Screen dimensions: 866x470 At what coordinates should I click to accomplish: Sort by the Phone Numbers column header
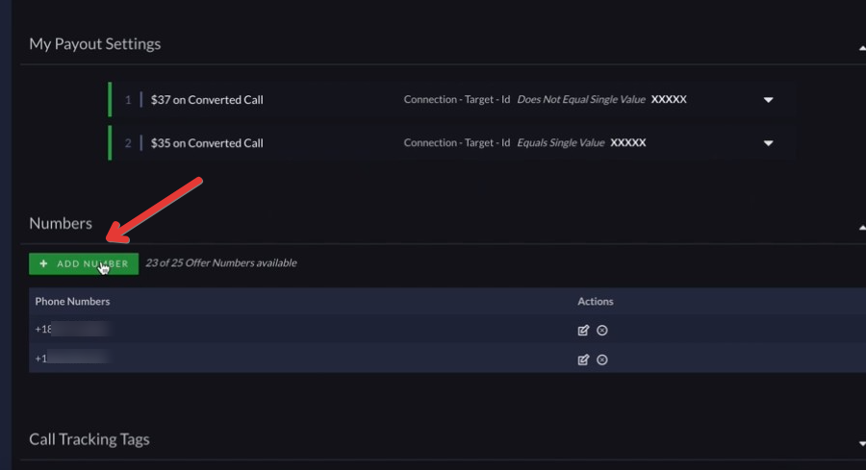click(72, 301)
